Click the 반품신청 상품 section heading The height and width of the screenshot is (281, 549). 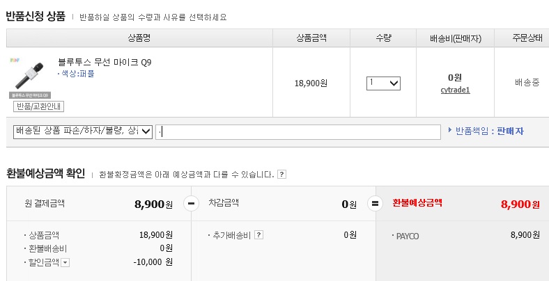tap(36, 17)
